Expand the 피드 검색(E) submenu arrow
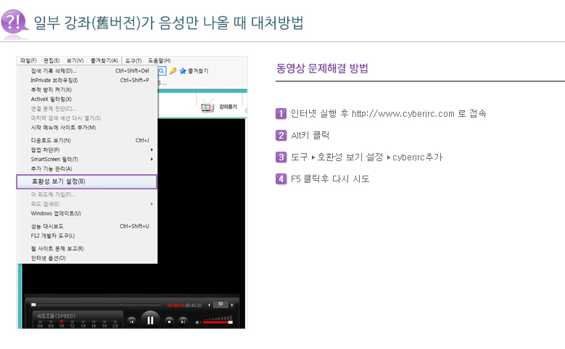Image resolution: width=565 pixels, height=349 pixels. [152, 204]
